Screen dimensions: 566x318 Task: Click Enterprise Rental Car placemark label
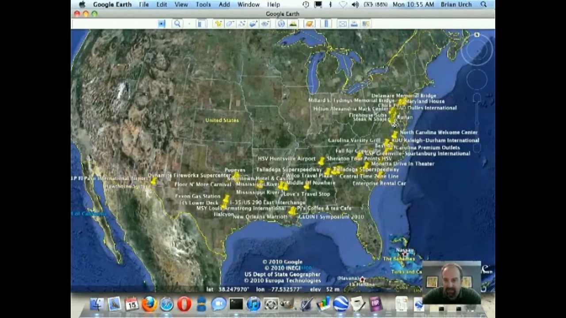pos(379,183)
